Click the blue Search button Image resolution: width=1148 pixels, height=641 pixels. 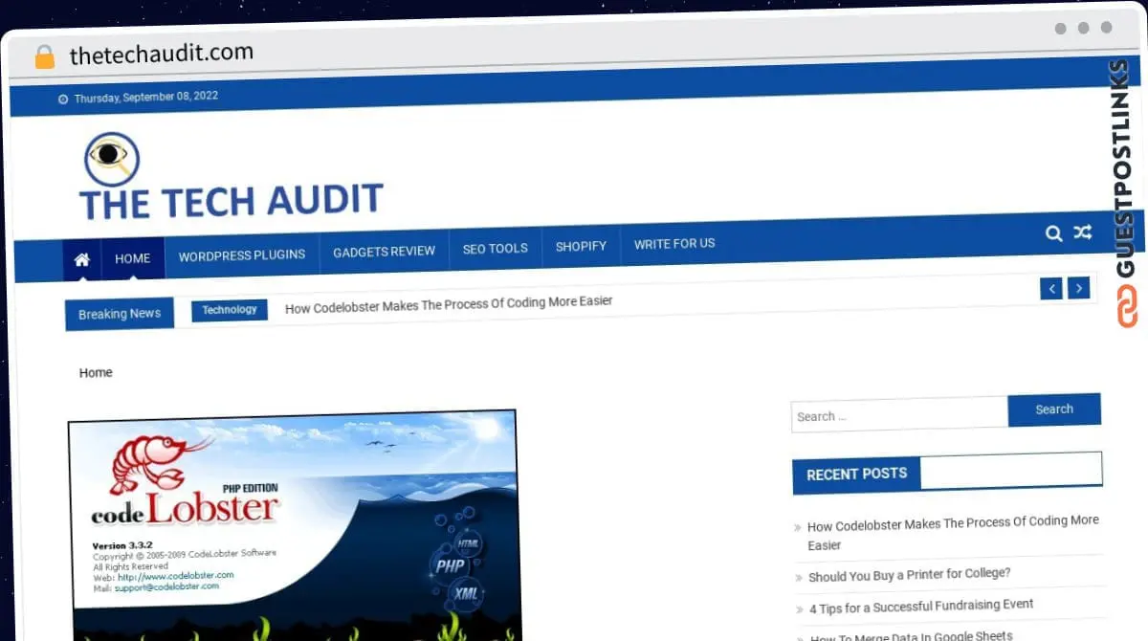point(1054,409)
